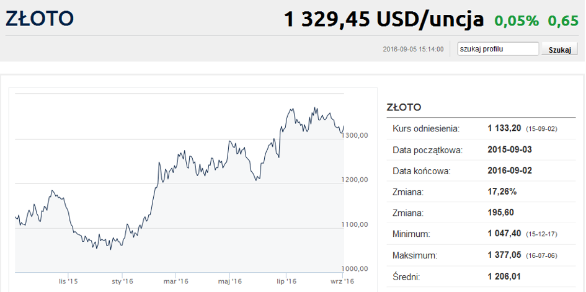
Task: Click the Data początkowa 2015-09-03 value
Action: point(510,150)
